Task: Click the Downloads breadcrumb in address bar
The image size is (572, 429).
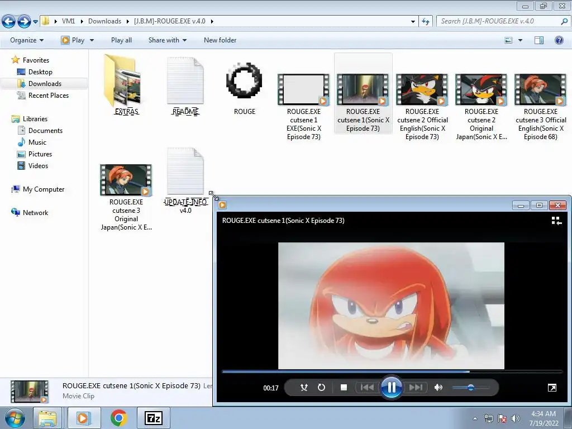Action: 104,21
